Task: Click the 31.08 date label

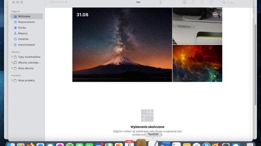Action: tap(82, 15)
